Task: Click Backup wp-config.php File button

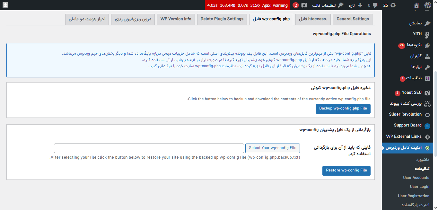Action: pyautogui.click(x=343, y=109)
